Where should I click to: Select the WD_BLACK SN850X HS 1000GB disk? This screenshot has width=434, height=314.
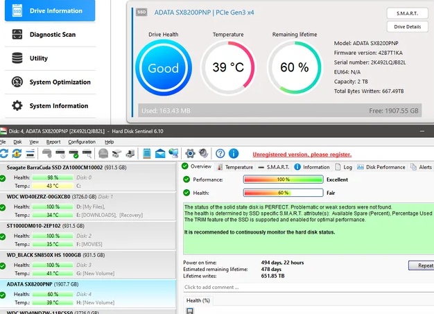click(88, 264)
